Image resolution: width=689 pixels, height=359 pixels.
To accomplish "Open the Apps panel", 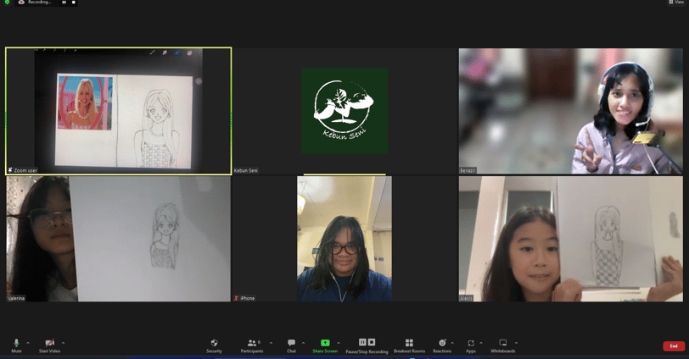I will tap(471, 345).
